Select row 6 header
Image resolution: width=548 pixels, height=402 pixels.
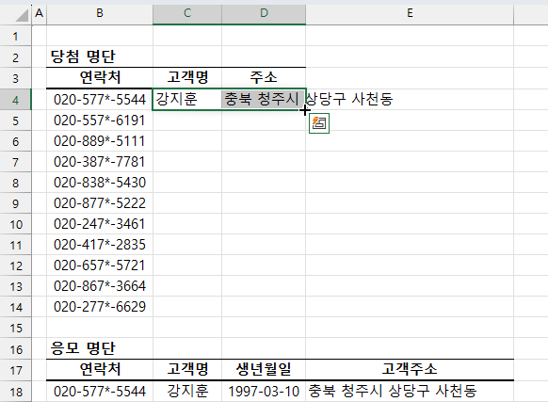(x=15, y=141)
